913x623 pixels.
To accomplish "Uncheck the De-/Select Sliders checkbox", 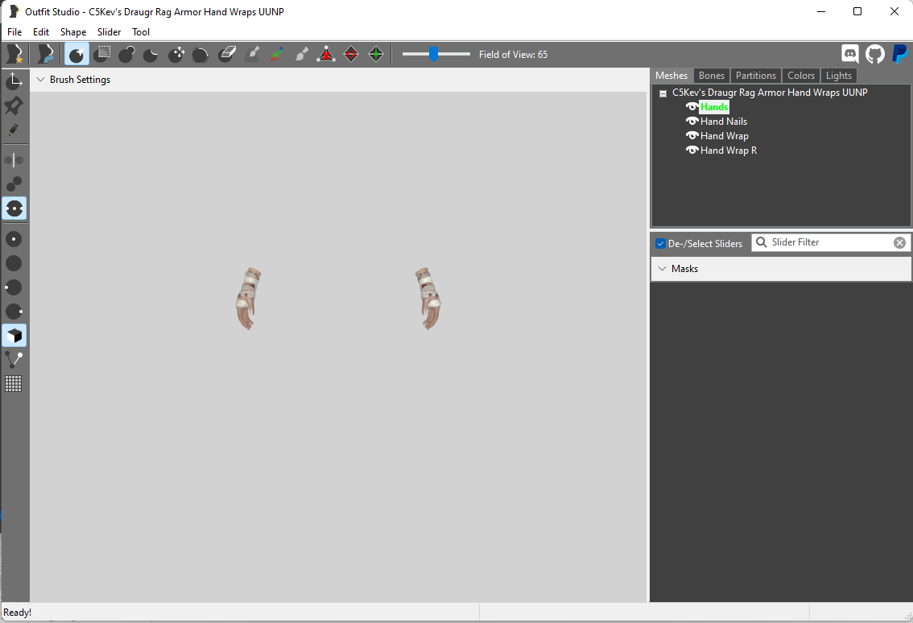I will coord(660,243).
